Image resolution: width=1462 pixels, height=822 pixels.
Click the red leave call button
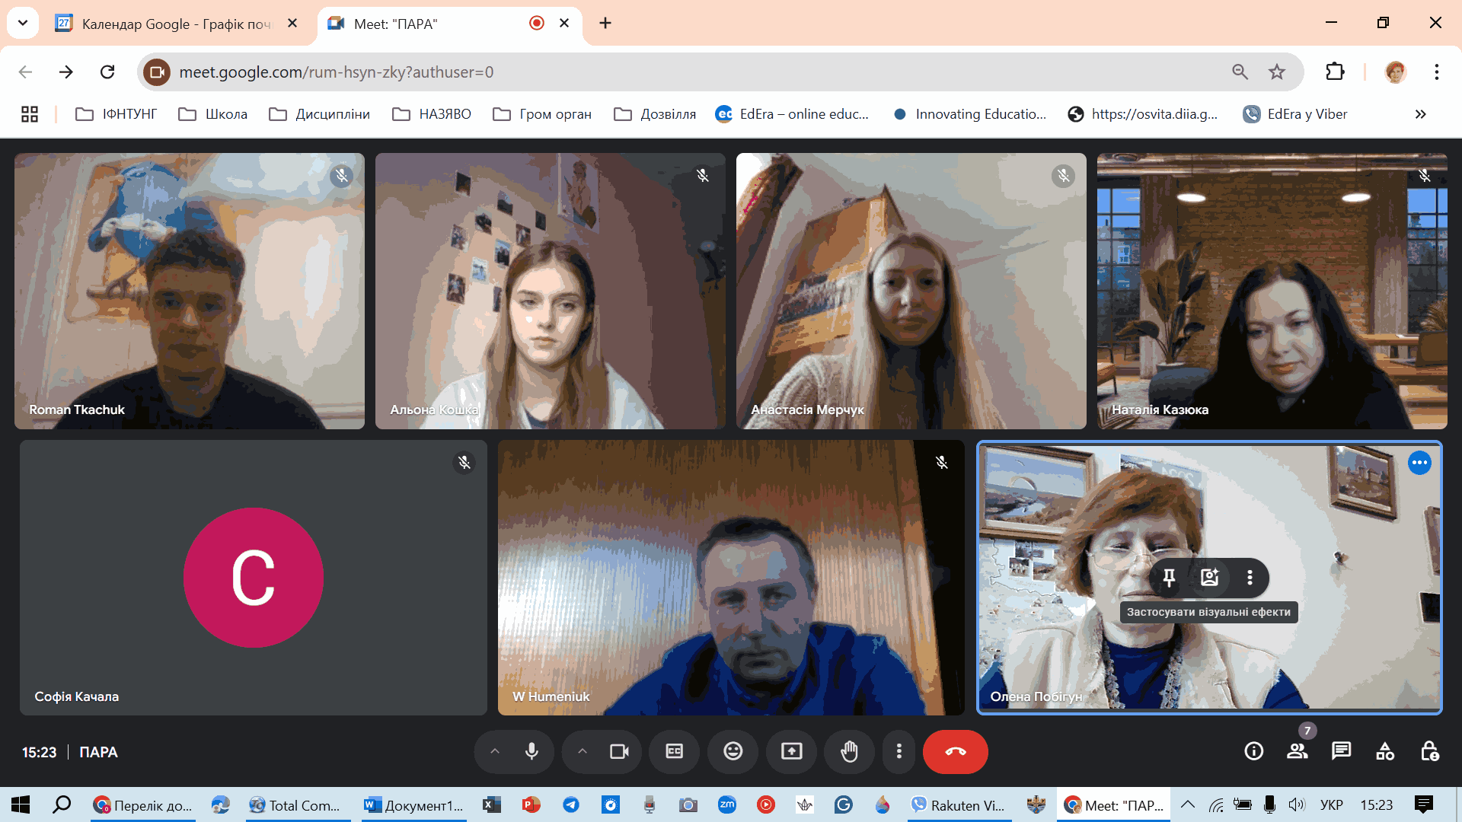[x=955, y=752]
